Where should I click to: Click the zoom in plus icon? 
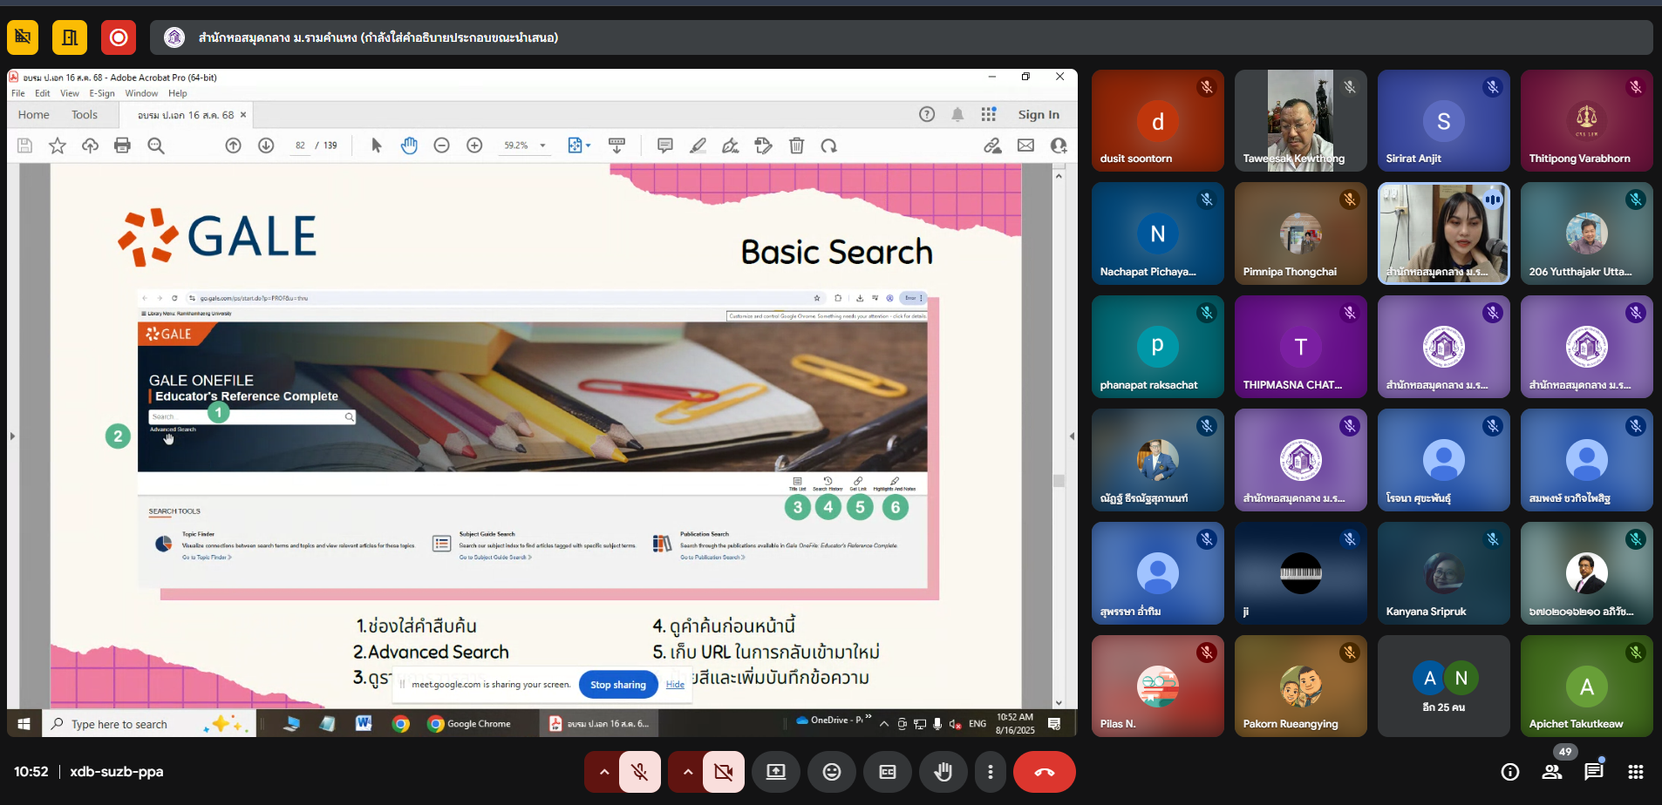474,145
